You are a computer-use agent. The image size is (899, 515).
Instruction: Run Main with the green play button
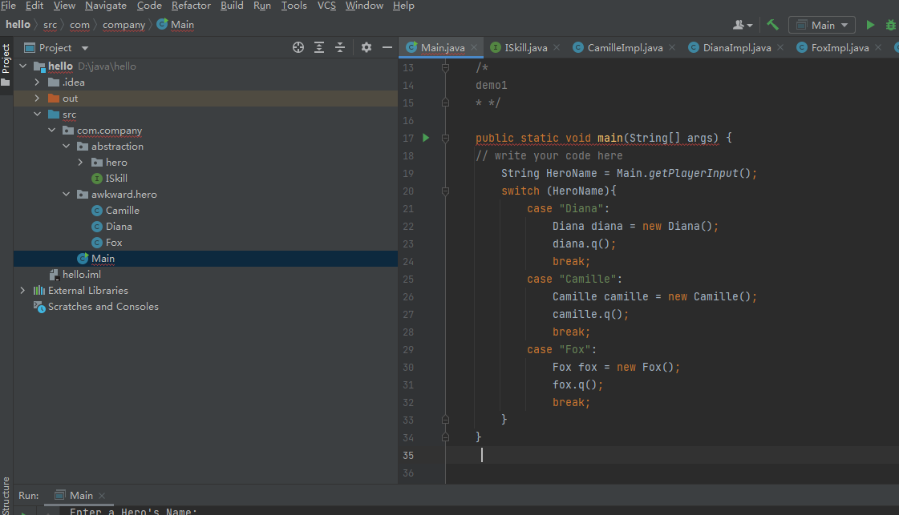coord(870,25)
